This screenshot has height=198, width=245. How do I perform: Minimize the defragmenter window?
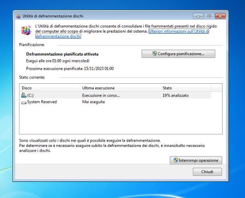198,16
